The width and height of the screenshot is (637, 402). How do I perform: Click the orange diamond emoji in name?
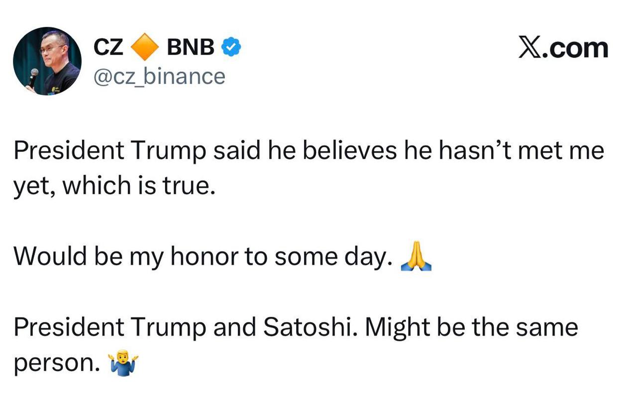tap(145, 48)
